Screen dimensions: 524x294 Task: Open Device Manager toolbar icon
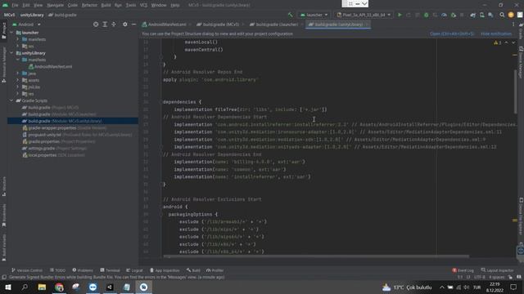[482, 15]
